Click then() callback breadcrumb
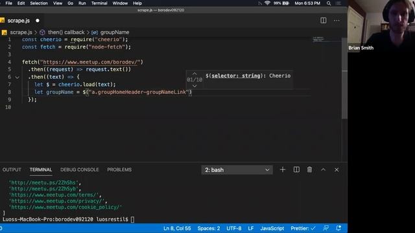This screenshot has height=233, width=415. [66, 32]
